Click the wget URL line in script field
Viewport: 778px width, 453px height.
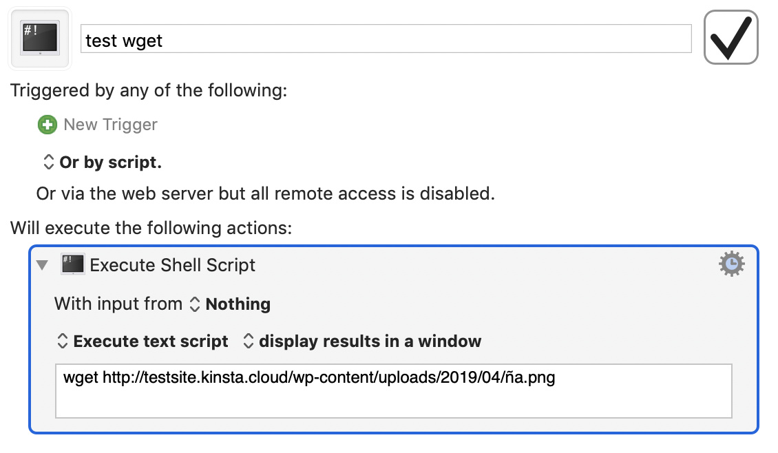pos(308,377)
